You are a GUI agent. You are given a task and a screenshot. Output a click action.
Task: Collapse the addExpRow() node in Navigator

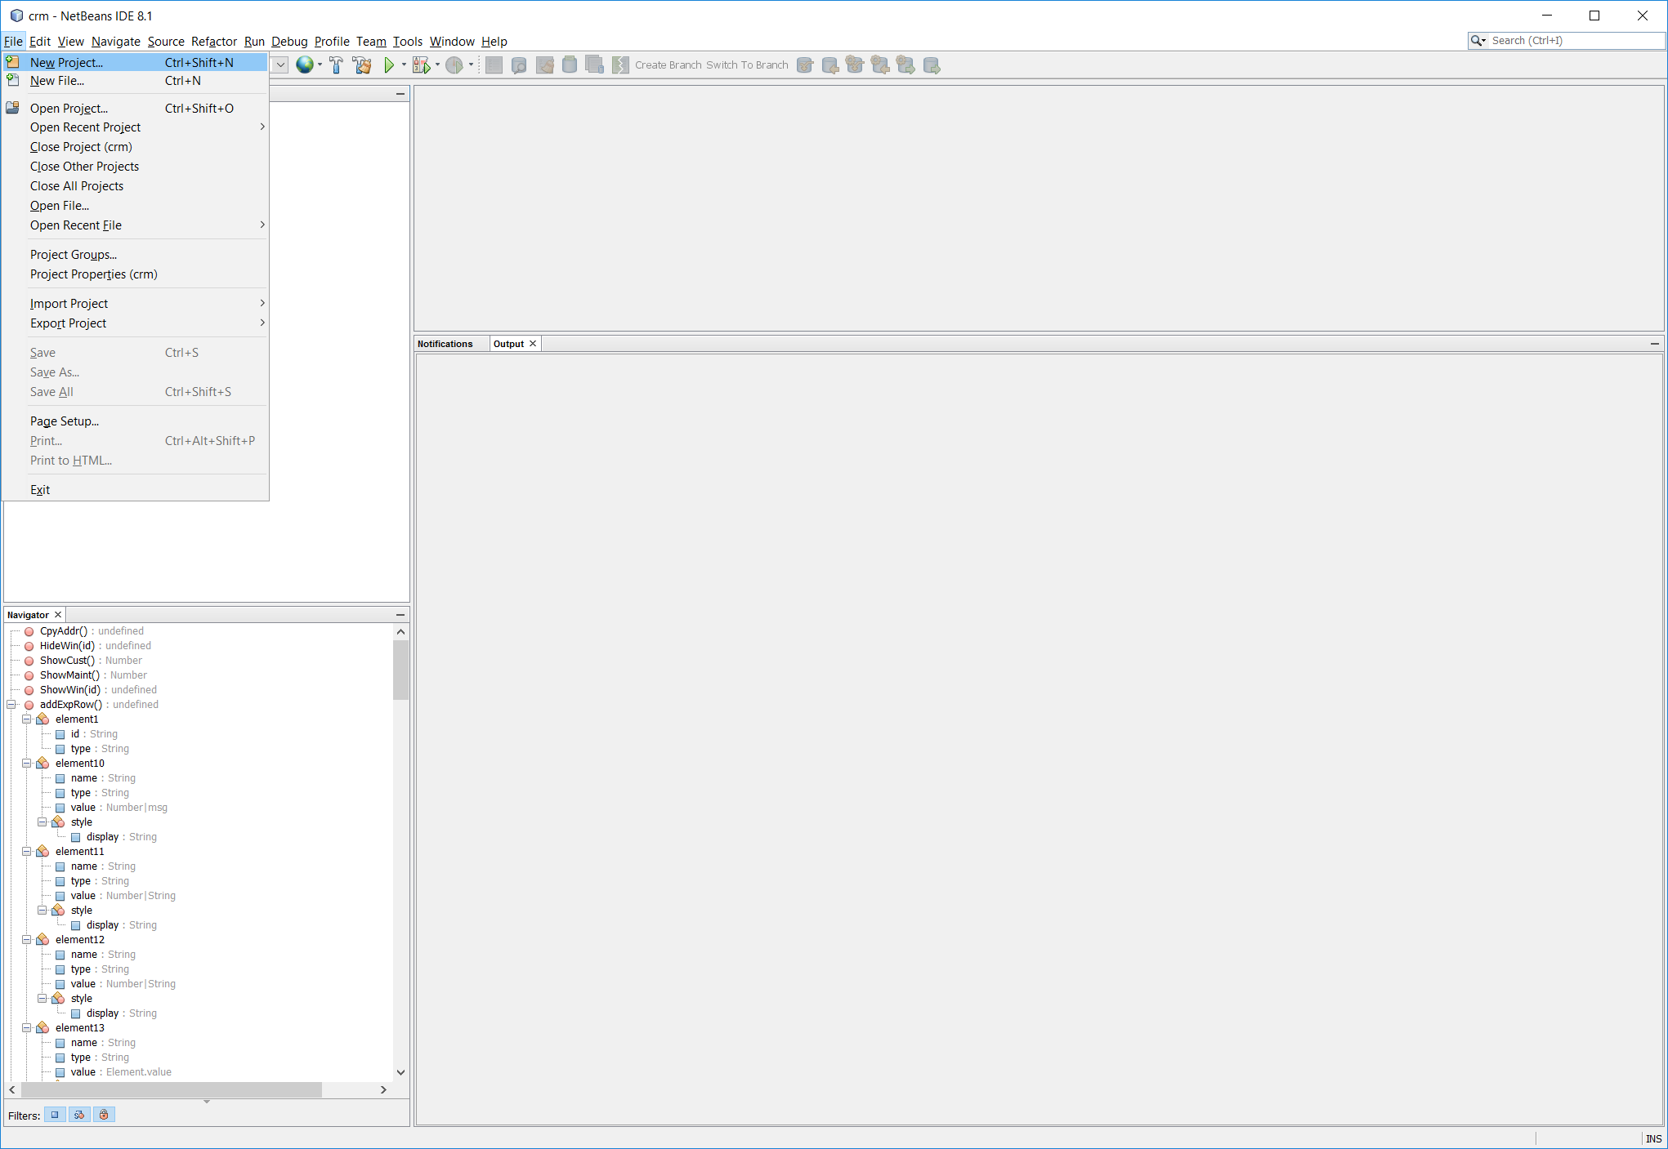coord(12,704)
